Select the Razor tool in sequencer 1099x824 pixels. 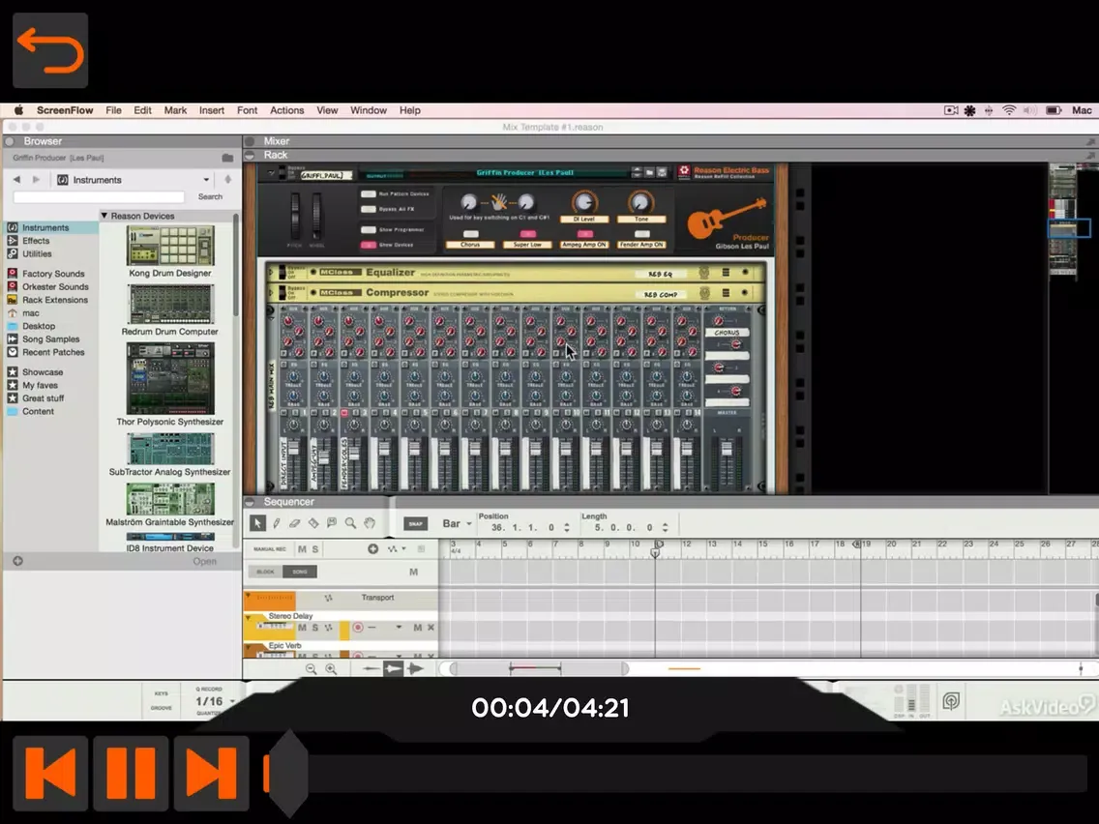(x=313, y=522)
